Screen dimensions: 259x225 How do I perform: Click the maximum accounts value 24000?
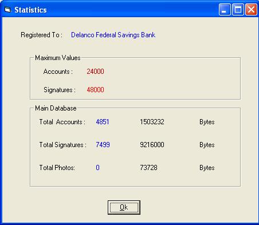(95, 72)
